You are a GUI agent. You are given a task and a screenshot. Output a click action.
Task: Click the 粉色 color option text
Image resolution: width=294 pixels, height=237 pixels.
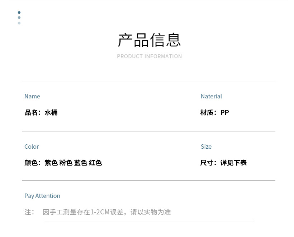click(x=66, y=163)
